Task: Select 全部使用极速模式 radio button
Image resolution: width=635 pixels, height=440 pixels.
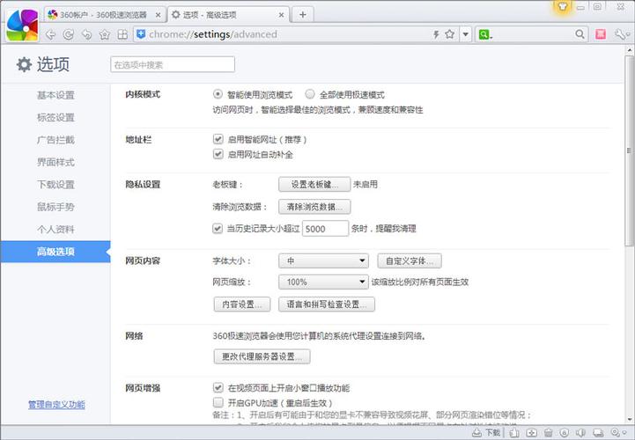Action: point(310,94)
